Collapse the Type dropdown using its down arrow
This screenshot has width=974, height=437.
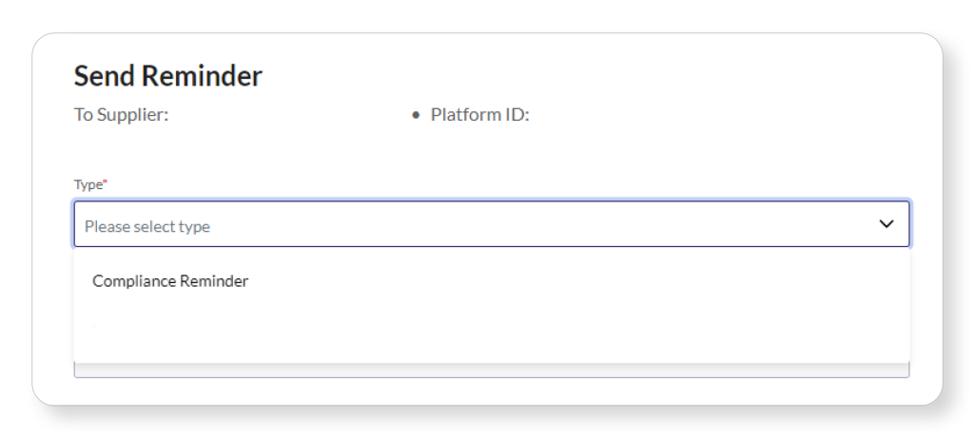(x=886, y=224)
